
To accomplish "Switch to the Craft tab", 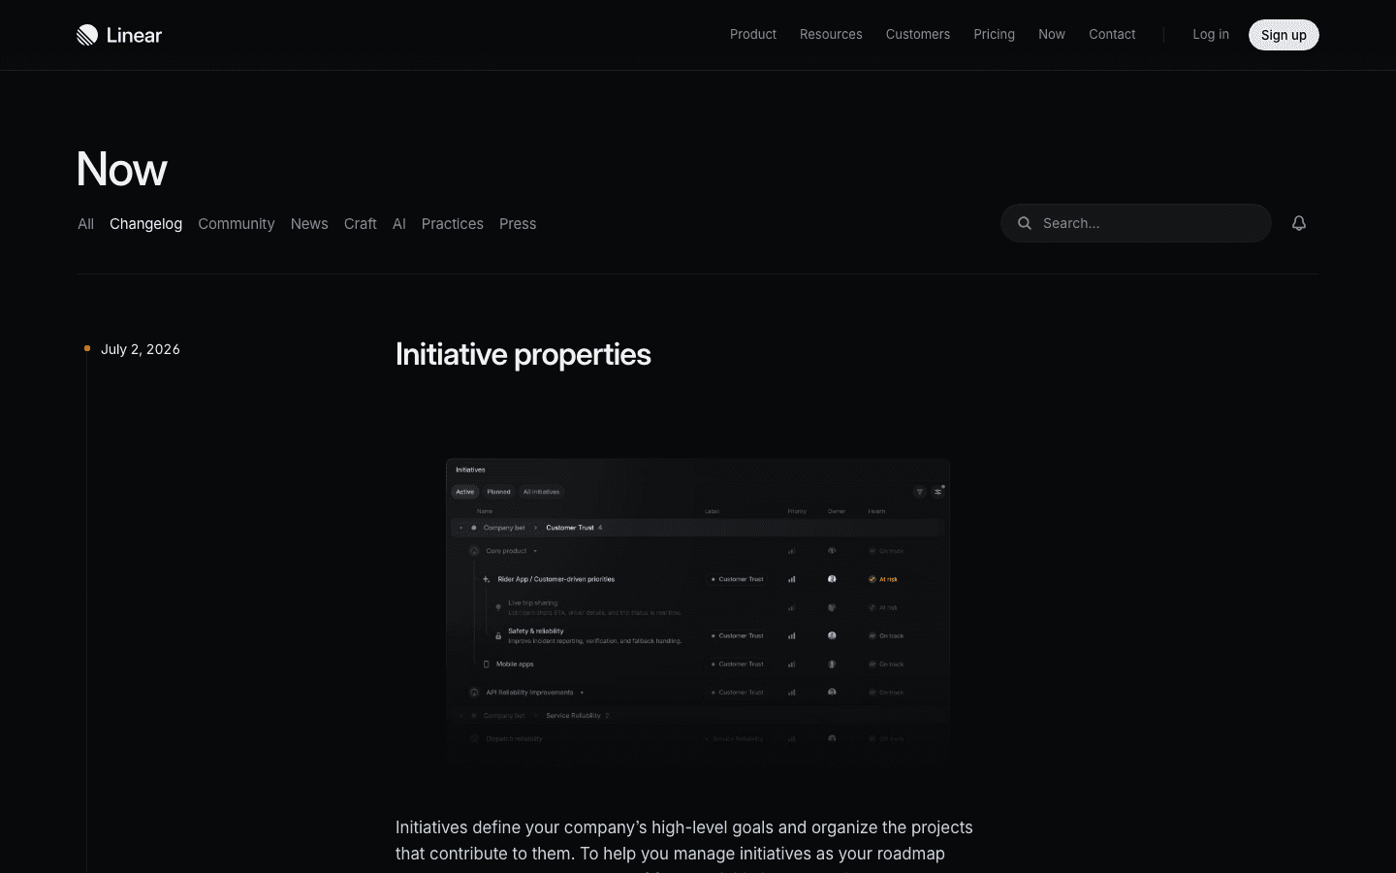I will coord(361,224).
